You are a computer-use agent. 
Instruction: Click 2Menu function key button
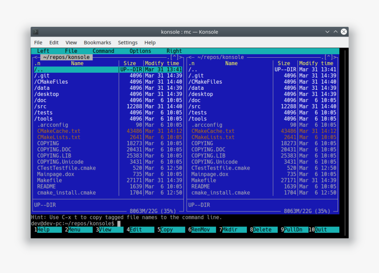(79, 229)
